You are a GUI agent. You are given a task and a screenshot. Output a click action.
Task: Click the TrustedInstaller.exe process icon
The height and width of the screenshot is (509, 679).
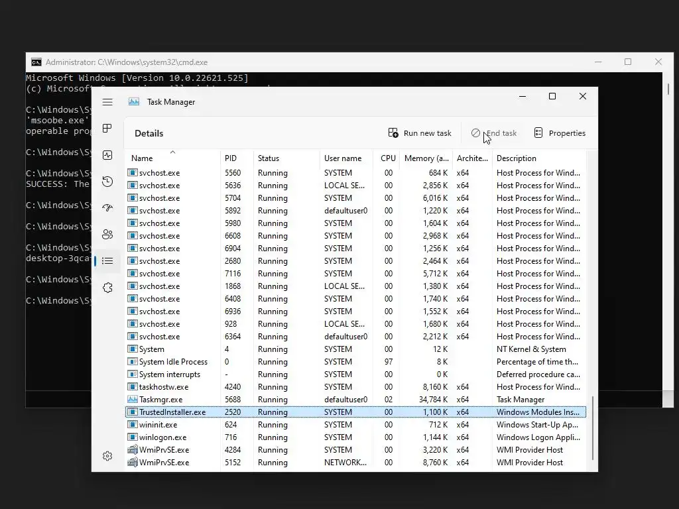pyautogui.click(x=133, y=412)
